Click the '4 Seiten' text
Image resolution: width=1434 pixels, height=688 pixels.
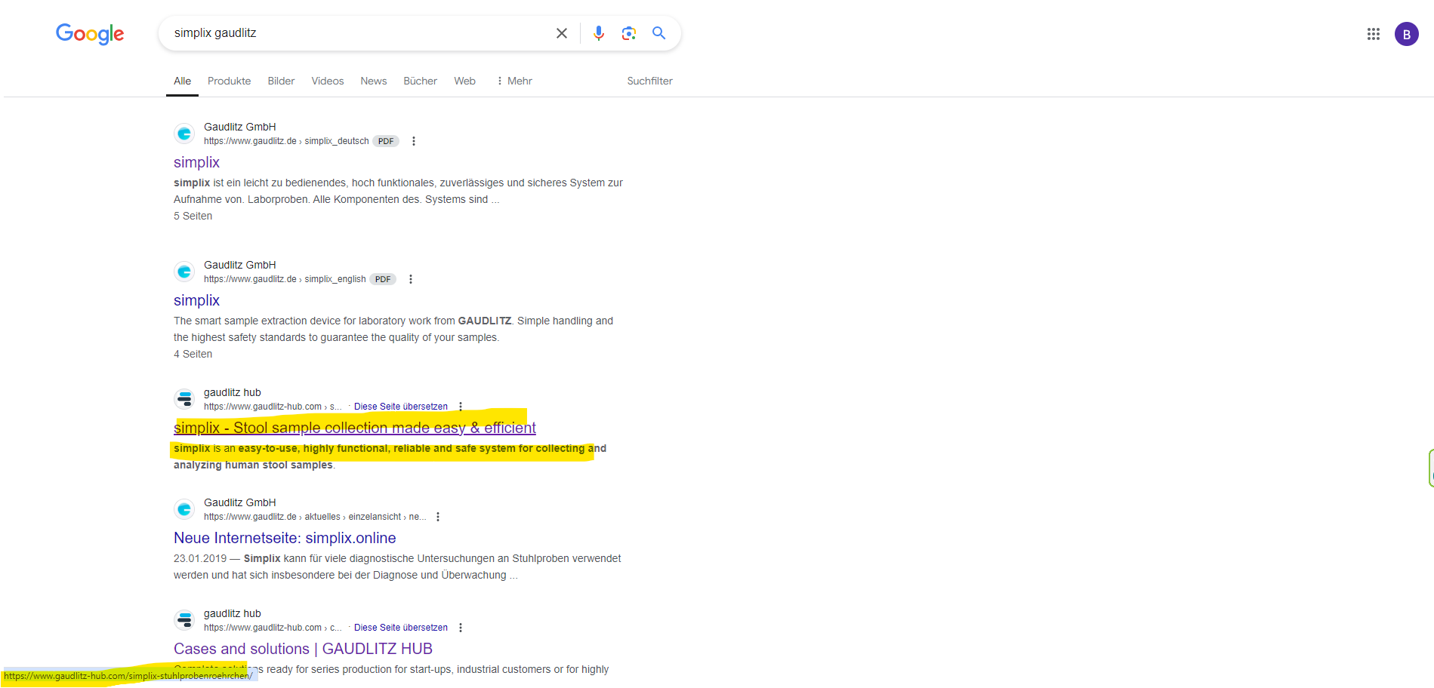pyautogui.click(x=193, y=354)
